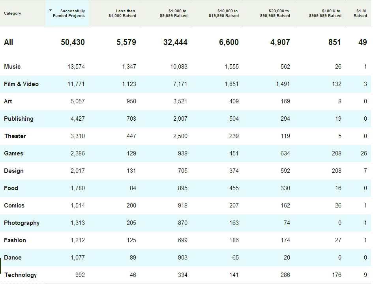Go to the Publishing category
Screen dimensions: 373x284
click(x=19, y=119)
